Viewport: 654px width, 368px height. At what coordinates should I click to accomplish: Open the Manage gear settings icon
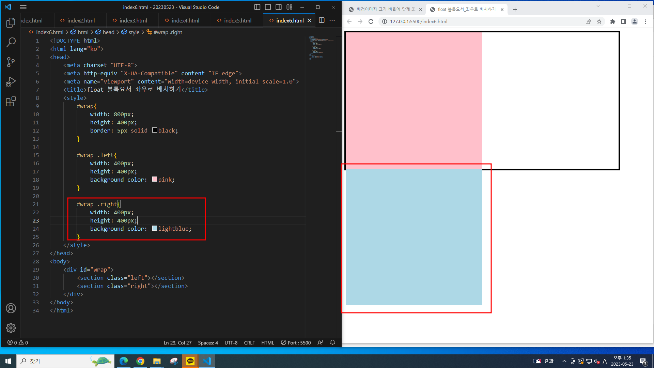11,328
